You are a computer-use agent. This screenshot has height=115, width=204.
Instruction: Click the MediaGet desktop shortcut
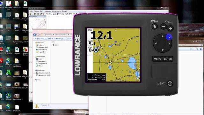pyautogui.click(x=8, y=96)
